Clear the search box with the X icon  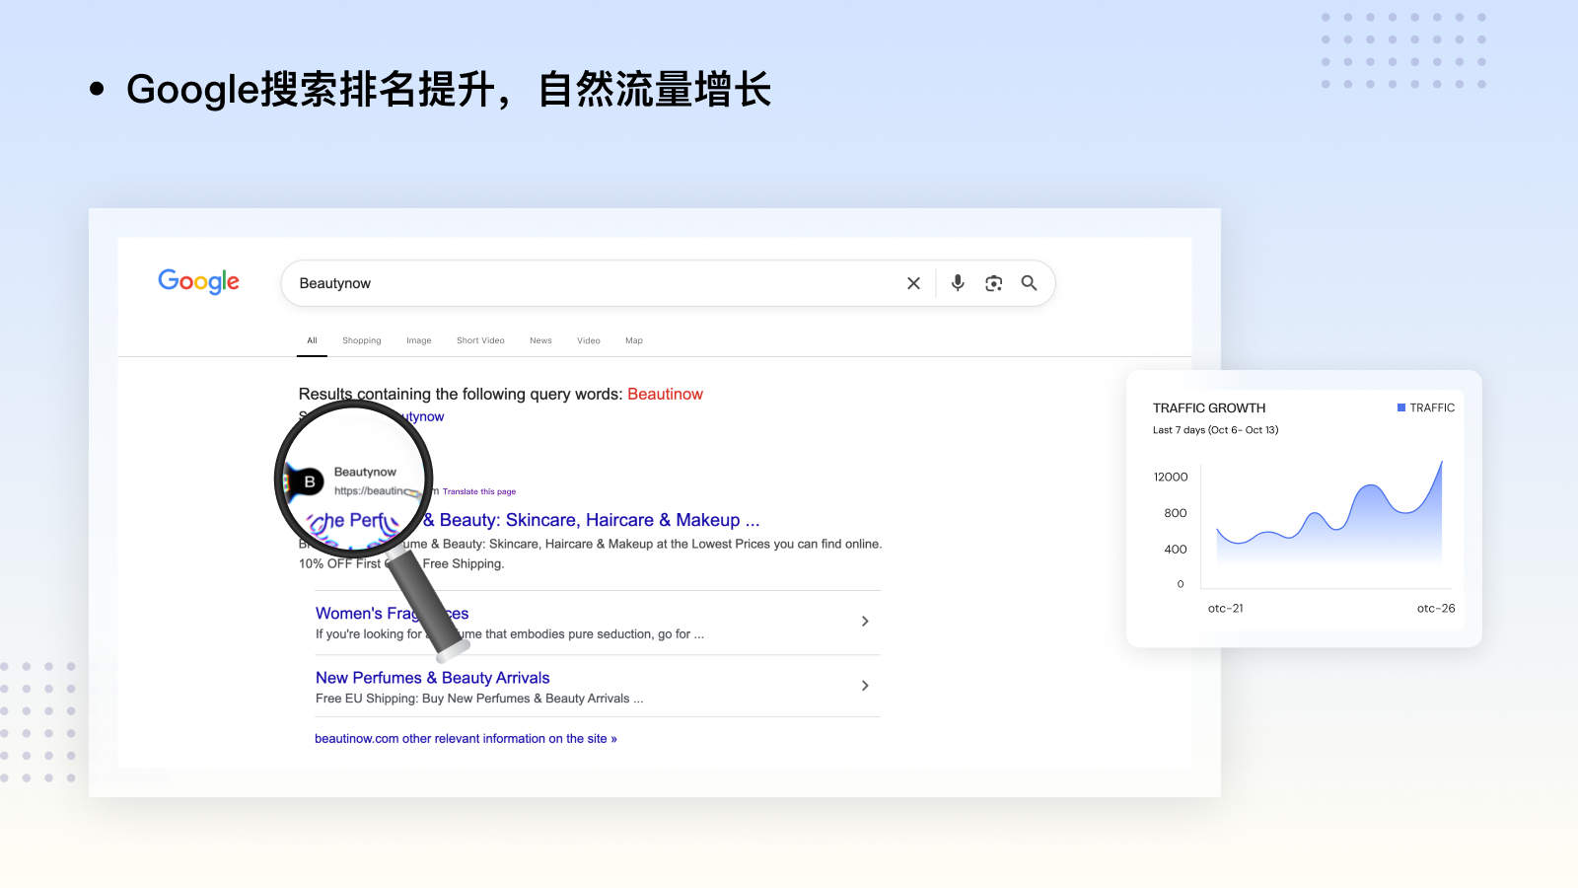tap(913, 283)
